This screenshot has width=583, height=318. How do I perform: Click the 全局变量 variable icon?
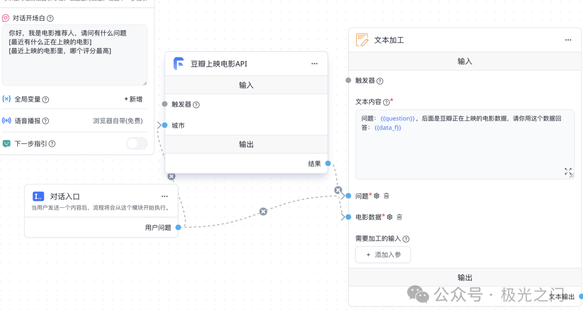(6, 99)
